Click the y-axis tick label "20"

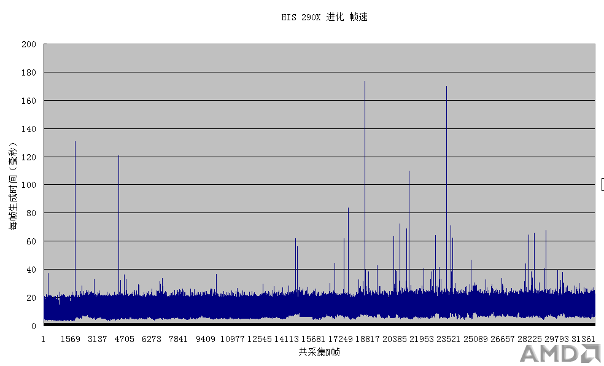pos(31,298)
